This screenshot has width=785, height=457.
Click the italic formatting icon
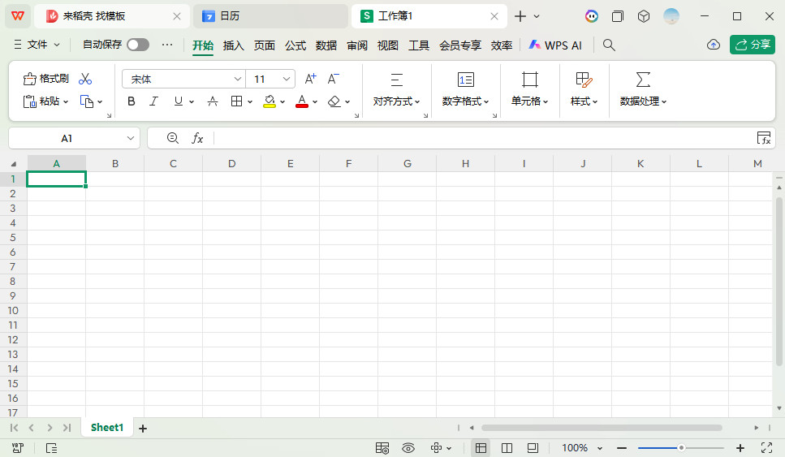[x=153, y=101]
